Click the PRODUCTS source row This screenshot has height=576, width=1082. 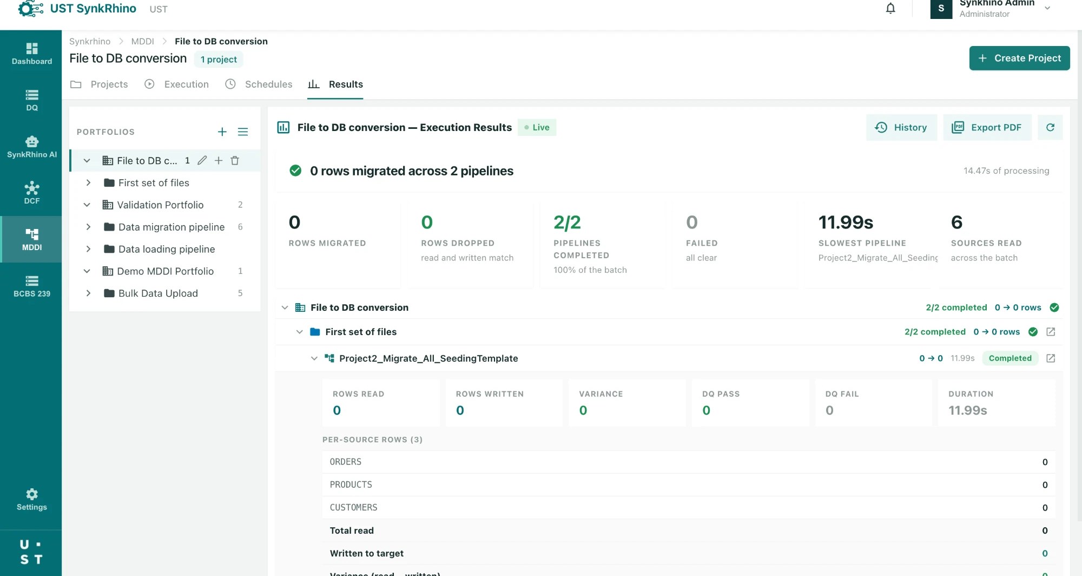tap(689, 485)
